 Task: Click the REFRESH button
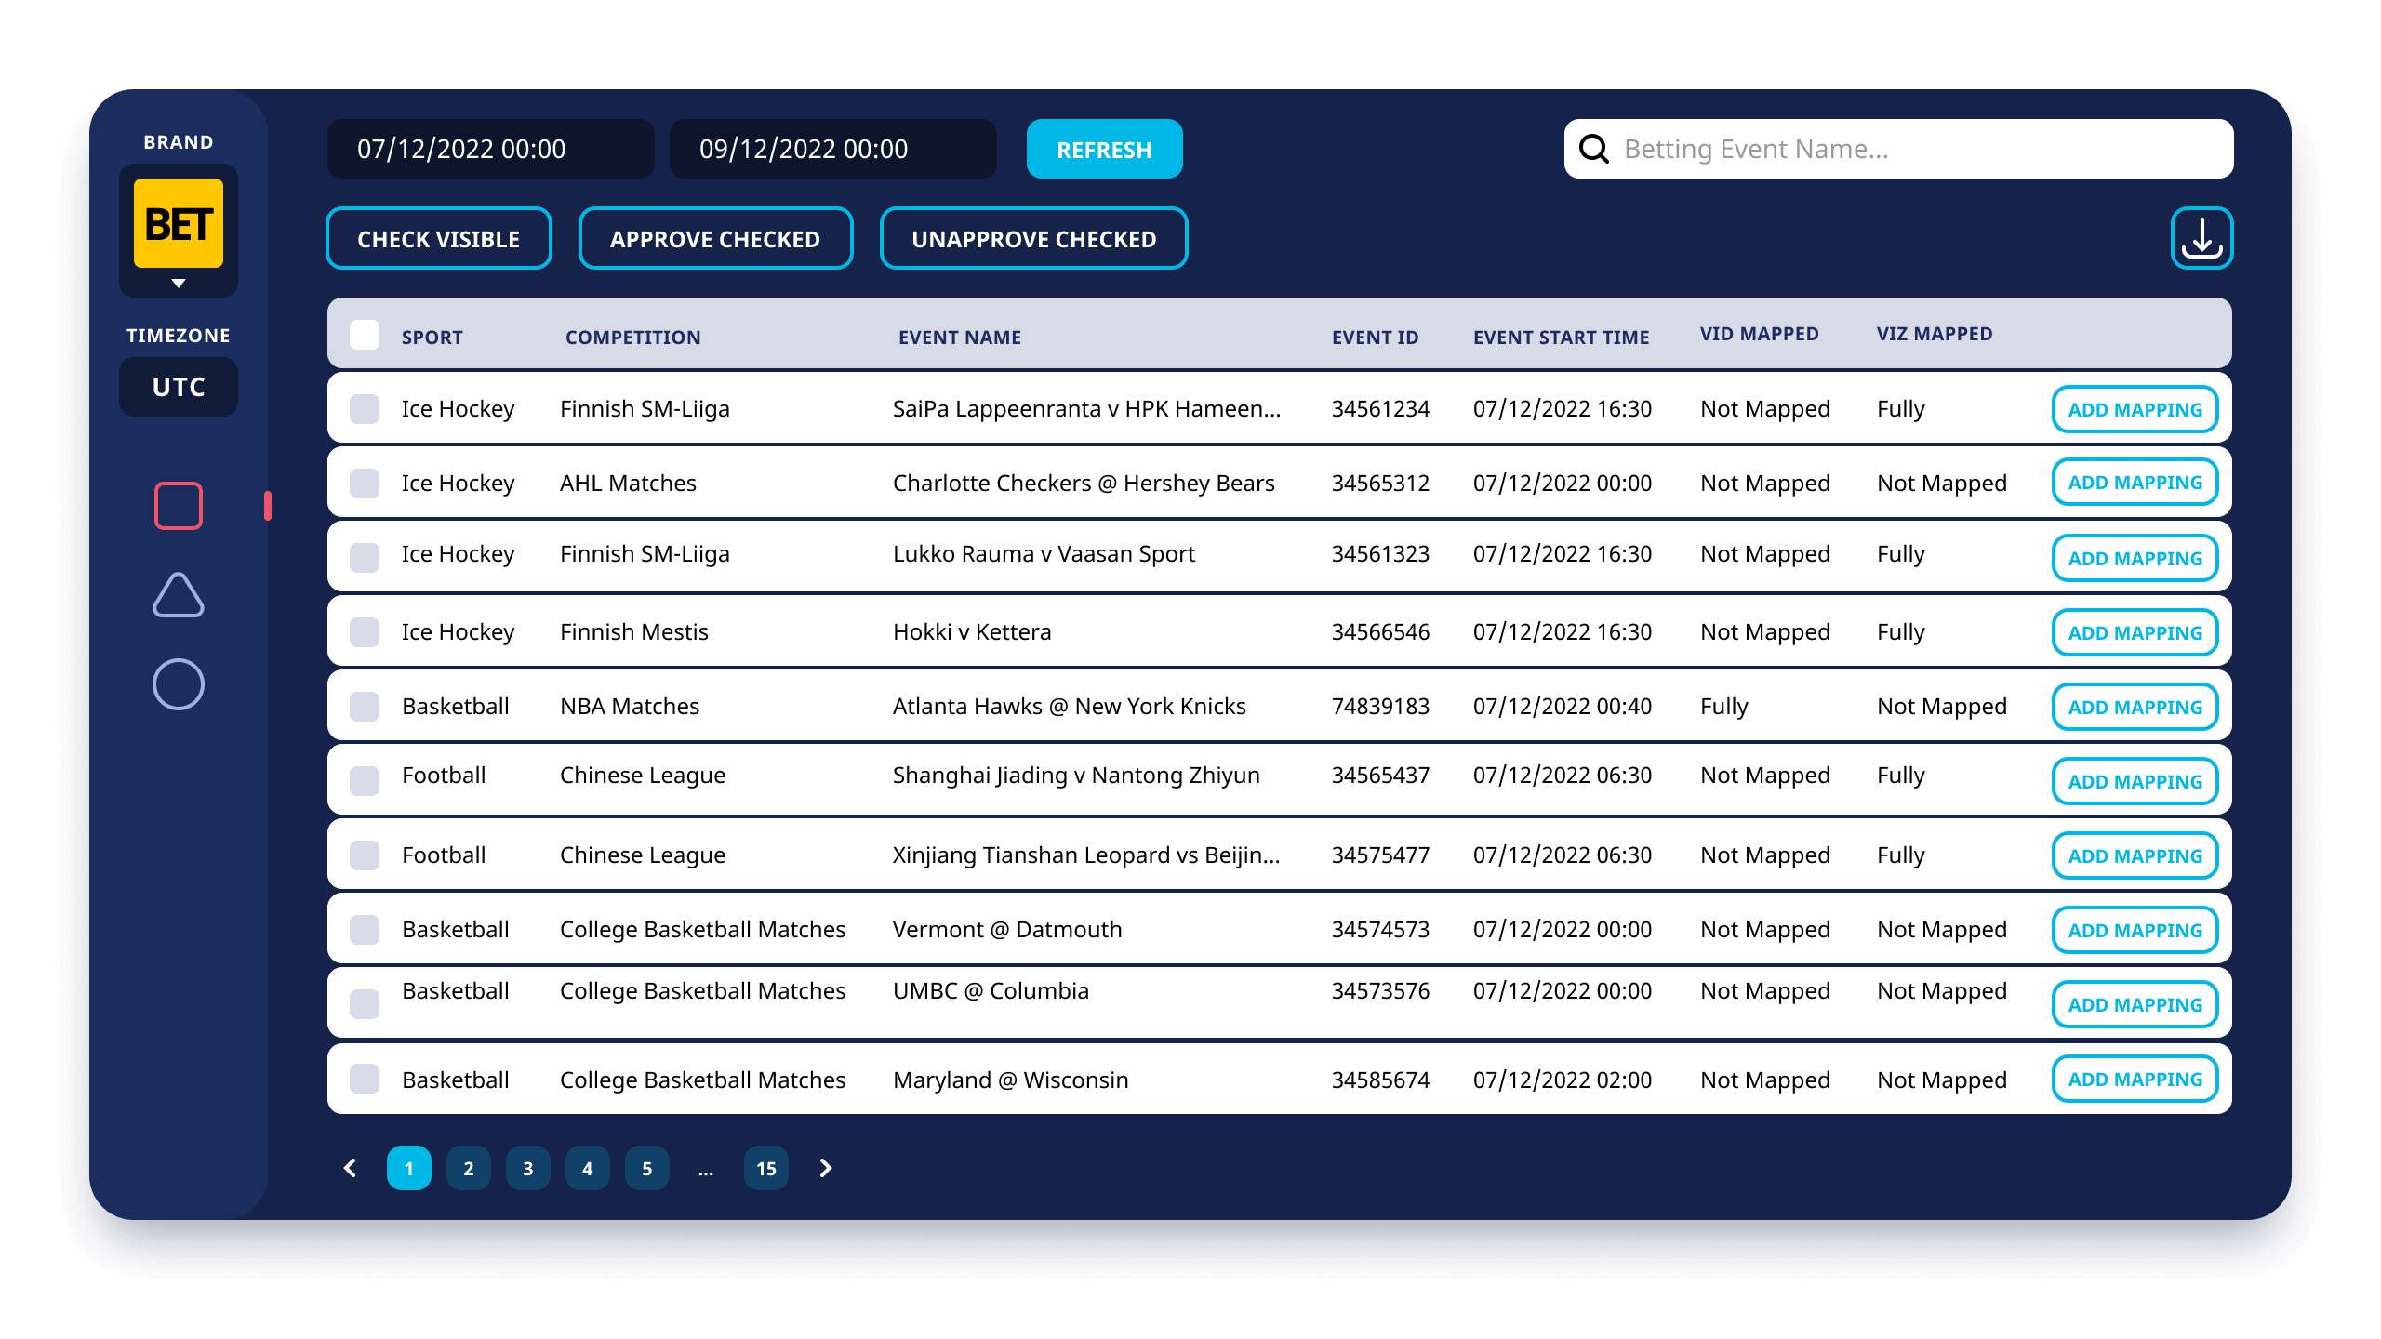[x=1104, y=149]
